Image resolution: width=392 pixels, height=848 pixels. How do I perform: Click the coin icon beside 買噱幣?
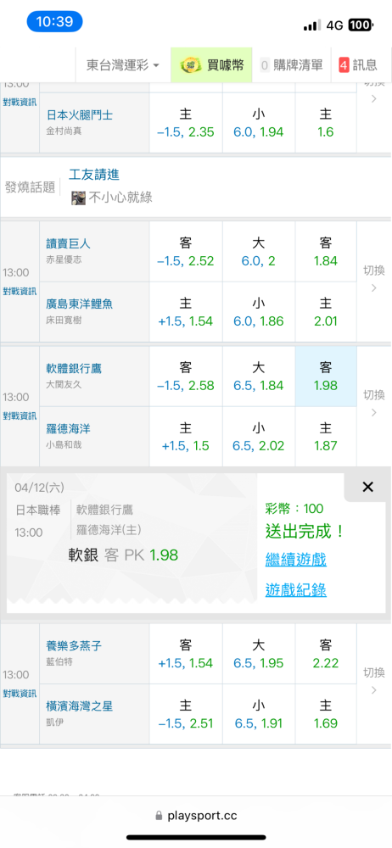191,65
